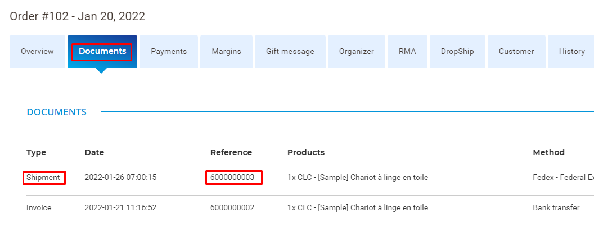Click invoice reference 6000000002

232,207
